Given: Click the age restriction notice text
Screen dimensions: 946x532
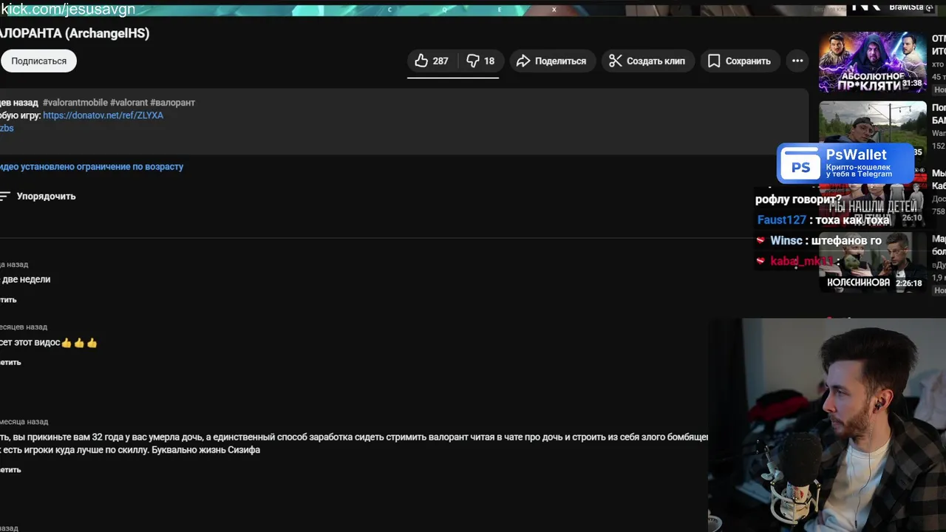Looking at the screenshot, I should (x=92, y=166).
